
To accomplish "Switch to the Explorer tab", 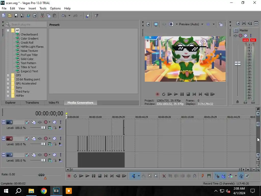I will click(10, 103).
